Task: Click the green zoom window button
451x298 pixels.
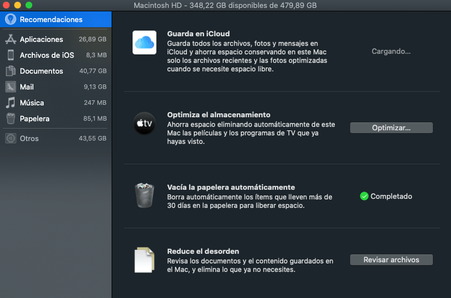Action: pos(29,5)
